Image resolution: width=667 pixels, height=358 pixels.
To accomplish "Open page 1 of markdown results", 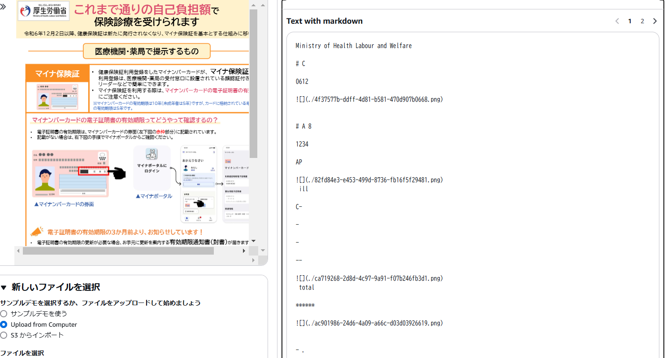I will point(630,21).
